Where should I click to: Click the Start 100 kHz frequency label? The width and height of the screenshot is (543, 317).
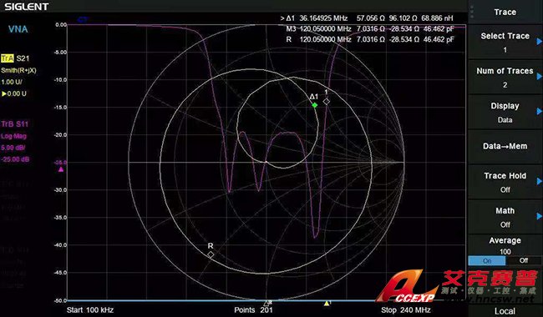[x=90, y=309]
